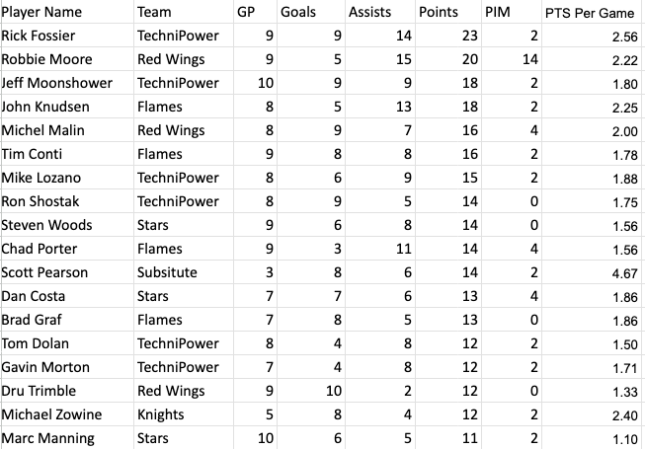Select Steven Woods' Stars team cell
Viewport: 645px width, 449px height.
click(x=184, y=225)
